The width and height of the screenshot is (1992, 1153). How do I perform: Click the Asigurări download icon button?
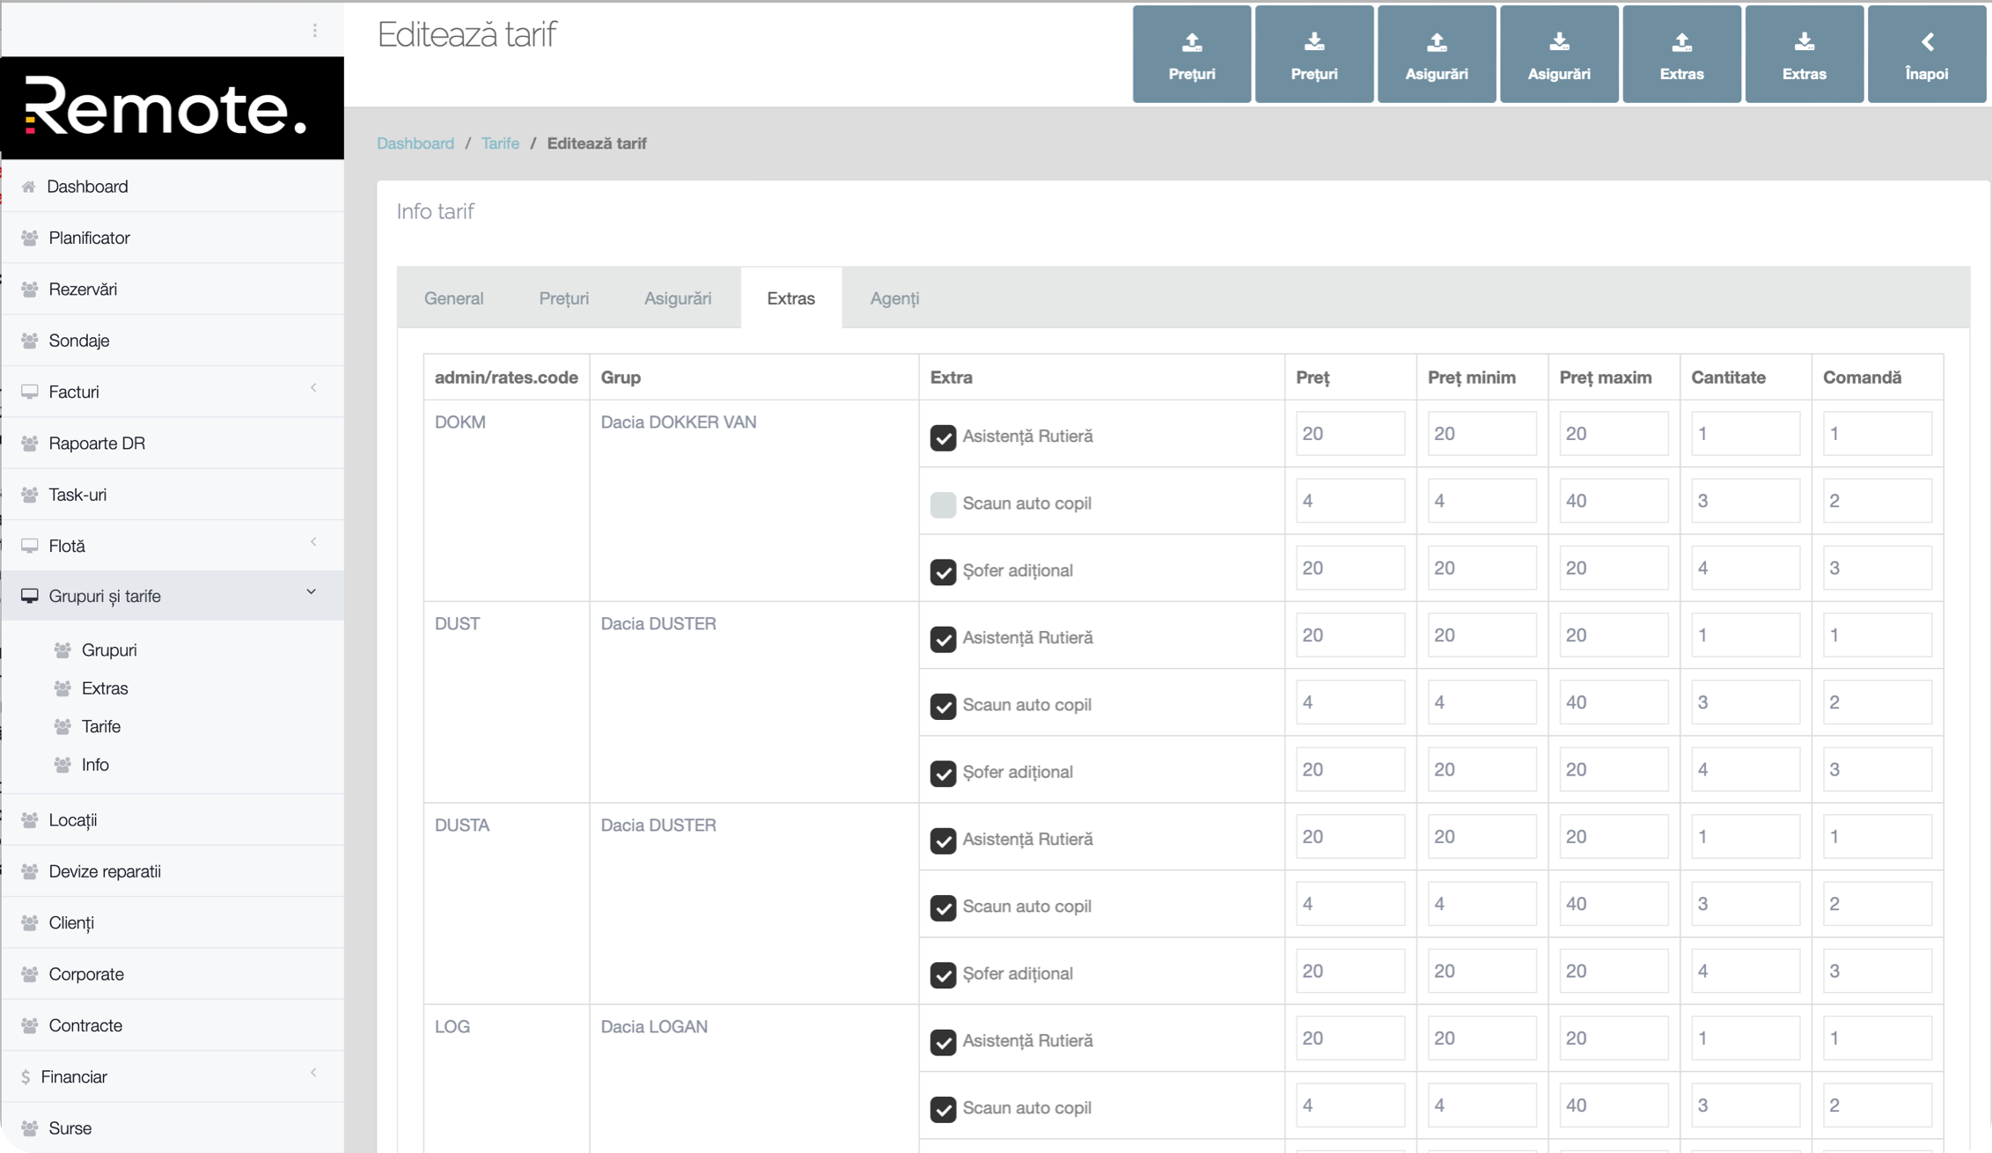[1558, 55]
